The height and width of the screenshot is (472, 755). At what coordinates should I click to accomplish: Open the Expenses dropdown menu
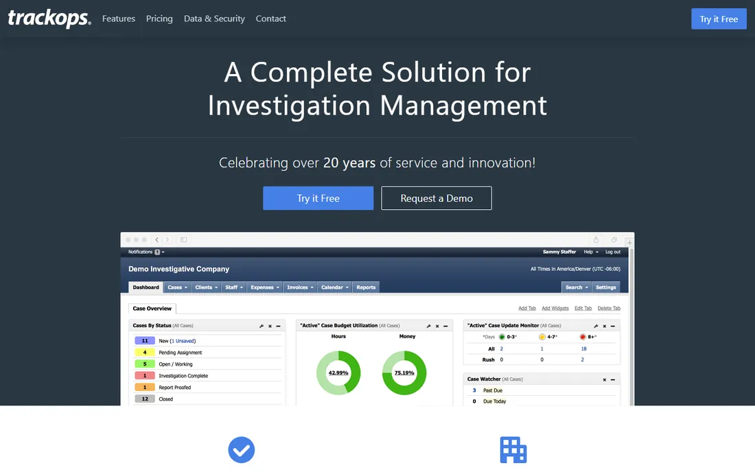[x=265, y=287]
